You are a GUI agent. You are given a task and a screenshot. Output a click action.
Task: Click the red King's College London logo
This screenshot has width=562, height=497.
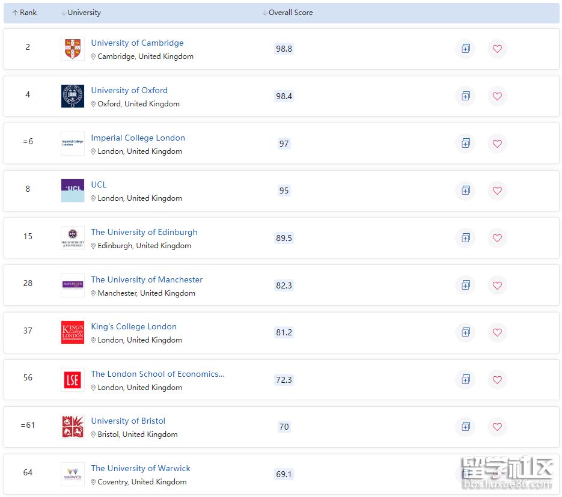pyautogui.click(x=73, y=332)
